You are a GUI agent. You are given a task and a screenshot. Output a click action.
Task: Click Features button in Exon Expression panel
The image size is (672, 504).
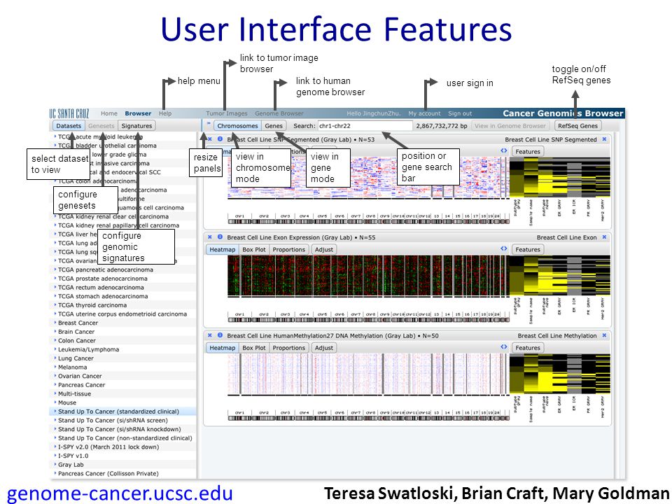point(528,249)
